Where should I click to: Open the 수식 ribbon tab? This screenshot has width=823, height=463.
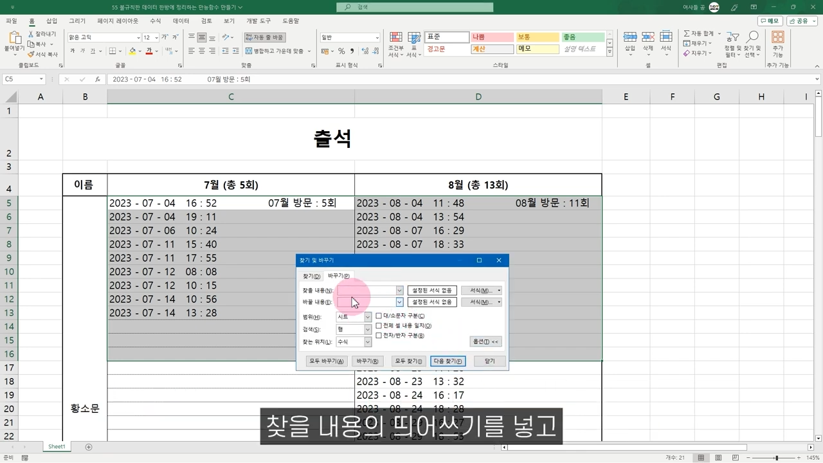pyautogui.click(x=155, y=21)
